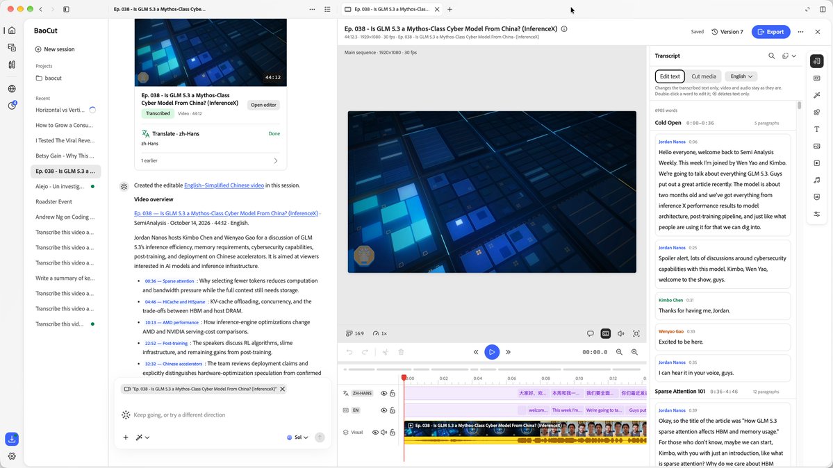This screenshot has height=468, width=833.
Task: Open the English language dropdown
Action: 741,76
